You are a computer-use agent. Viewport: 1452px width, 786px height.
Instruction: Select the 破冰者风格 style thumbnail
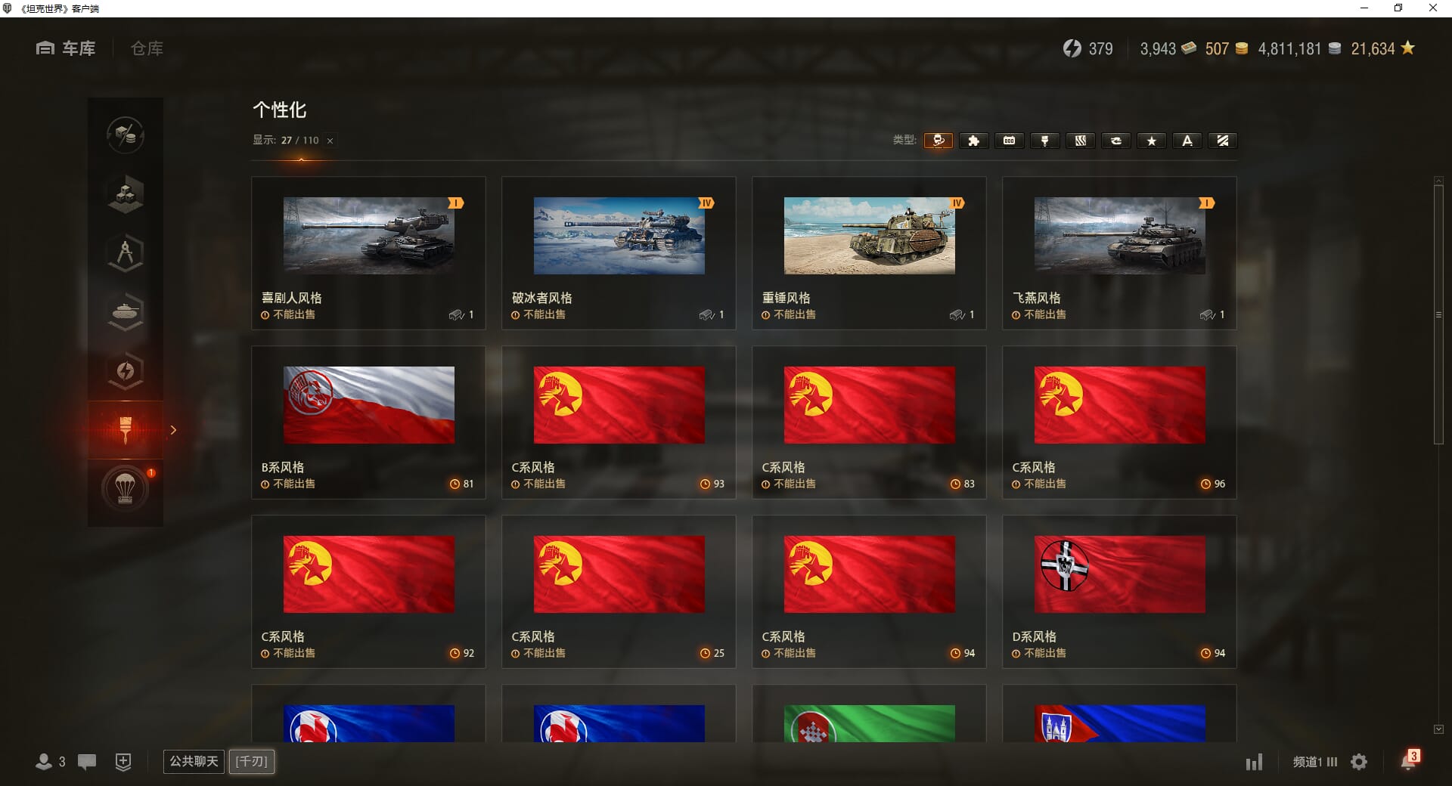[619, 236]
